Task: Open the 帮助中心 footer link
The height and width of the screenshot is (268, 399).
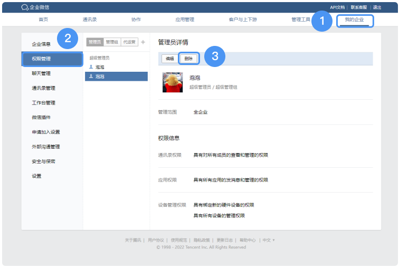Action: point(247,240)
